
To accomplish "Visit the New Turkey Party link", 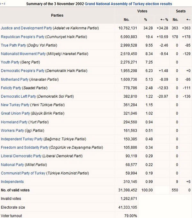I will (15, 105).
